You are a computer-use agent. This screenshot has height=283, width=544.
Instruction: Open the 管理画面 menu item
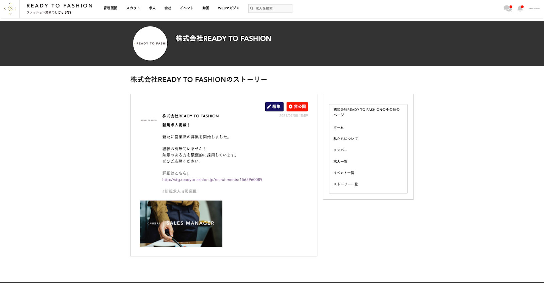tap(111, 8)
